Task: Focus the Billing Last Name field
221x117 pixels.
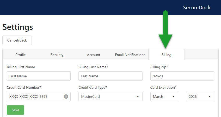Action: (x=110, y=76)
